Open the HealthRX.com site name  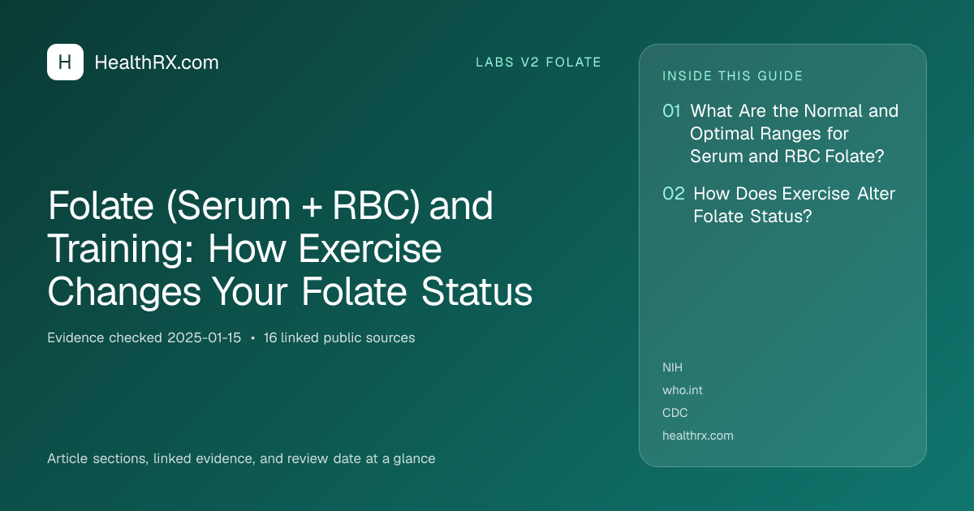(x=157, y=62)
